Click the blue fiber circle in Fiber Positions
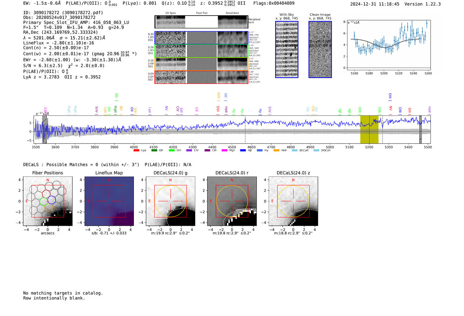 (52, 200)
